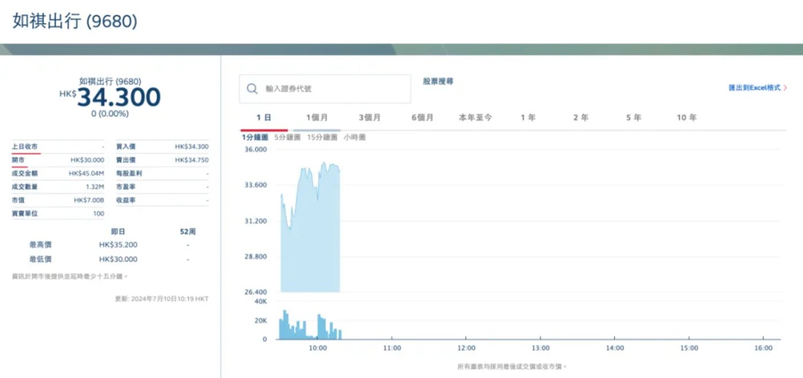Switch to the 2年 chart view
Screen dimensions: 803x378
point(581,117)
